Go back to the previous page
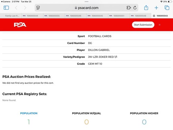The height and width of the screenshot is (130, 173). (16, 8)
